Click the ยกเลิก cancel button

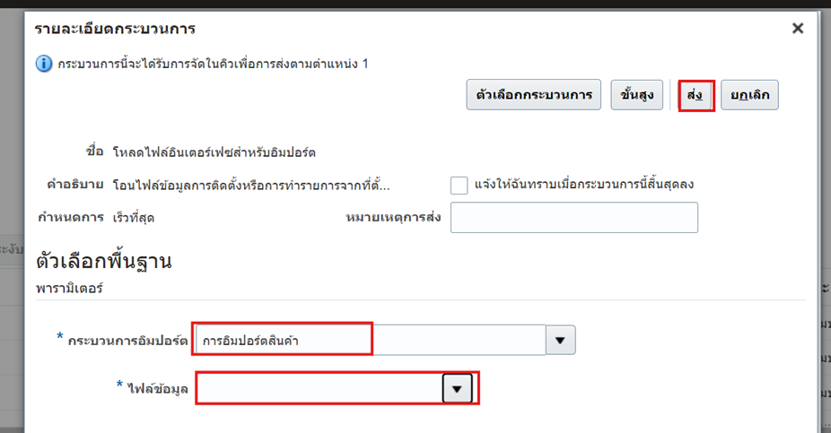749,95
